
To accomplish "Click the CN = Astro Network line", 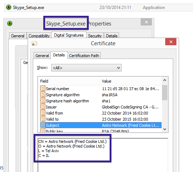I will [73, 141].
